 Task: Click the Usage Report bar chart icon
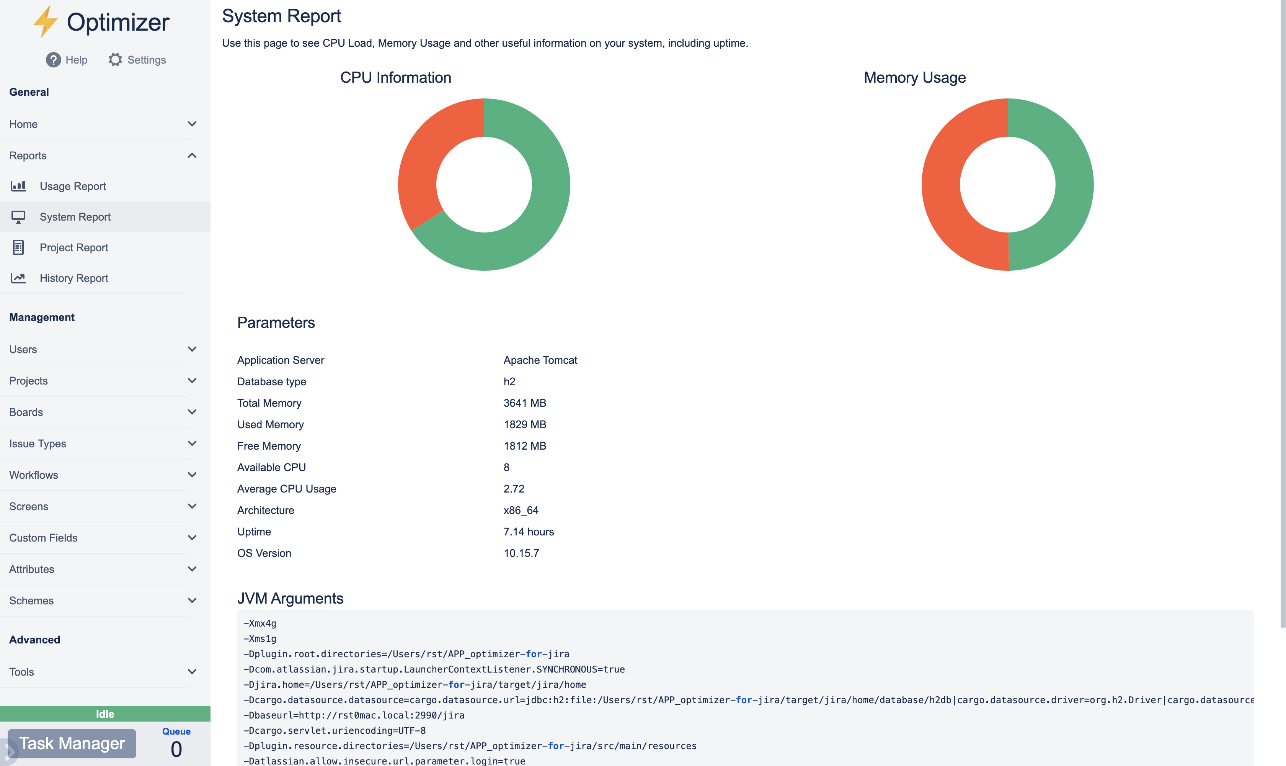[19, 187]
